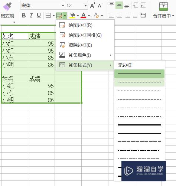
Task: Select 绘图边框(R) menu item
Action: click(85, 25)
